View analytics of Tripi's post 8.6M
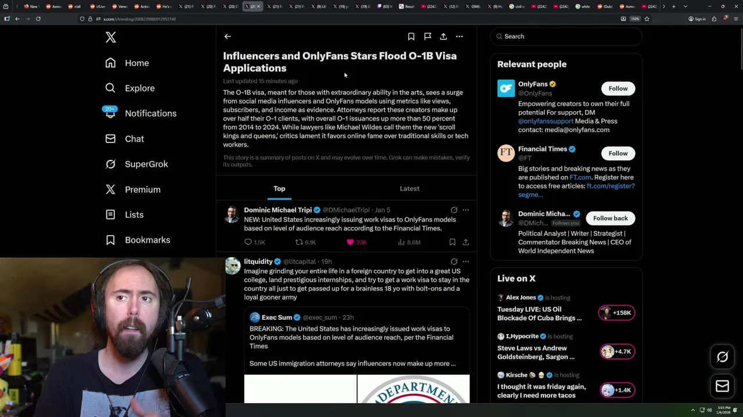The width and height of the screenshot is (743, 417). coord(409,242)
